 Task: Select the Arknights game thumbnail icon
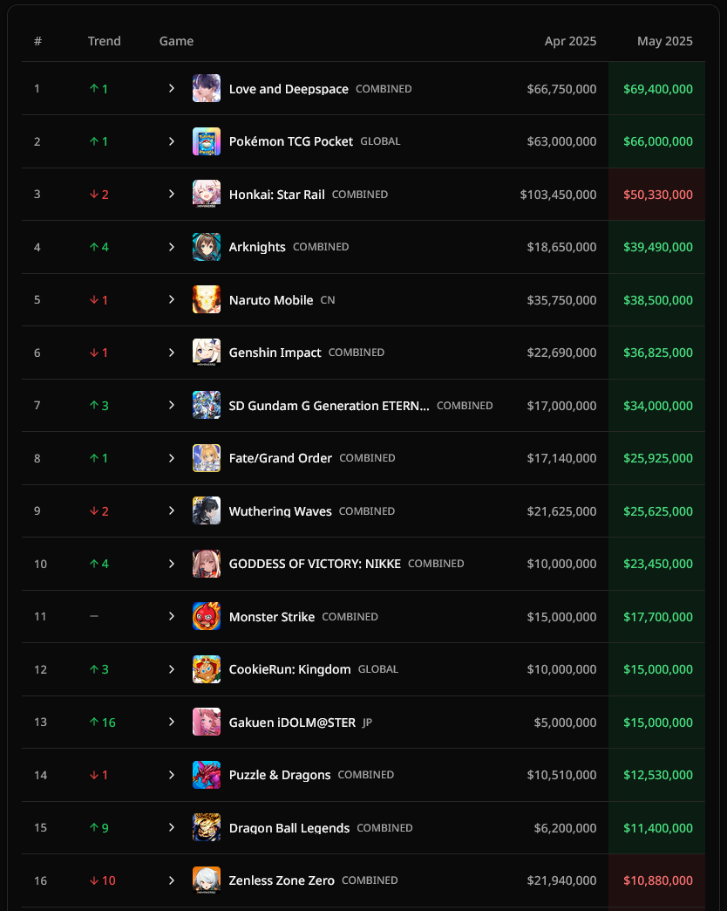207,247
